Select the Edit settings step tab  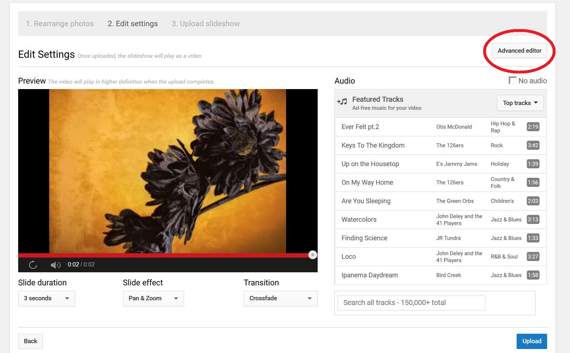(x=133, y=24)
